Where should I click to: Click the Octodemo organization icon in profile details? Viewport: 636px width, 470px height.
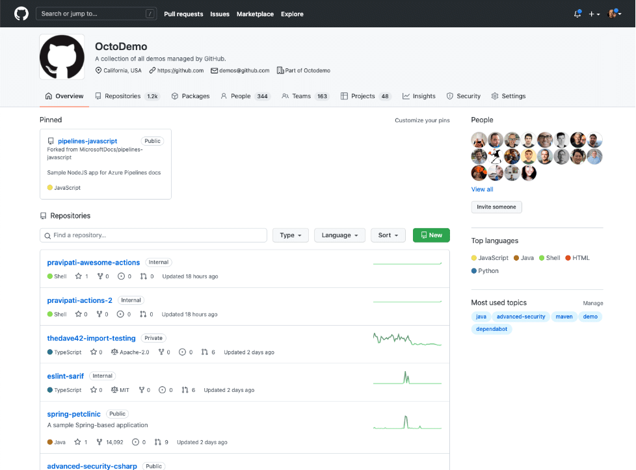coord(280,70)
